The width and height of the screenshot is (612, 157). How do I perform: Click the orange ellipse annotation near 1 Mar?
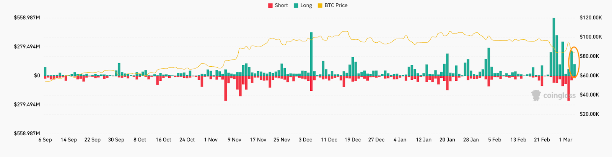point(574,62)
